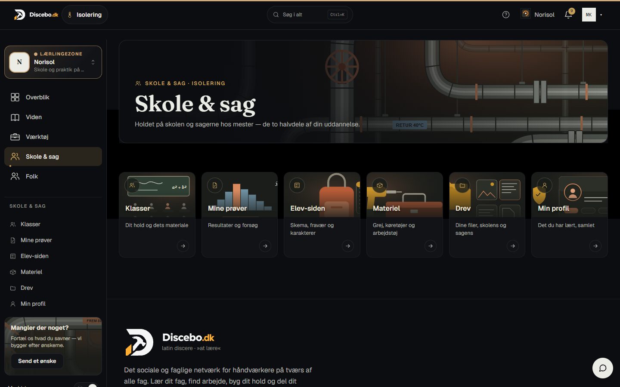Go to Overblik in the sidebar

point(53,97)
